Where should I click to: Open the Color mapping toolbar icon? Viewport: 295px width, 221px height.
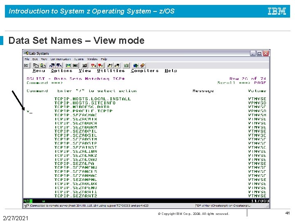point(75,65)
